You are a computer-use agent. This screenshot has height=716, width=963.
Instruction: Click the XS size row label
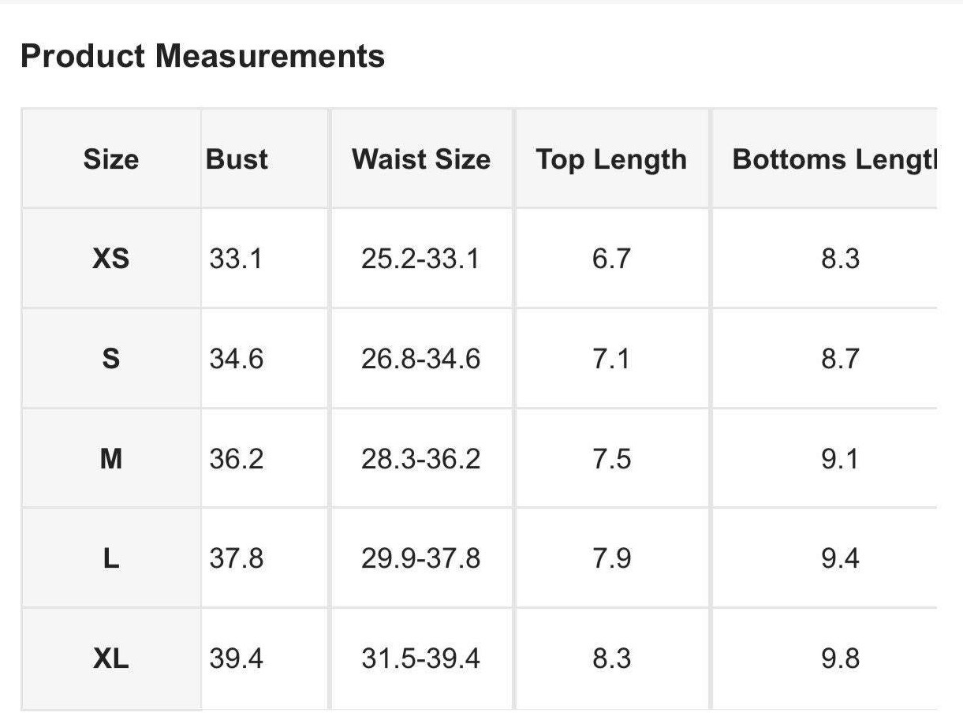point(110,259)
